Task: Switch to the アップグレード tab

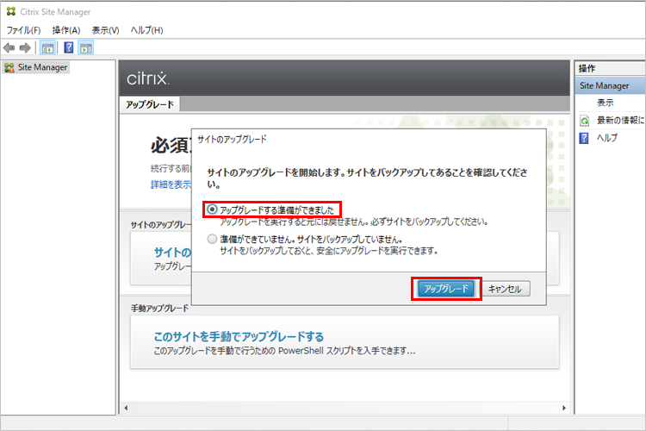Action: 149,104
